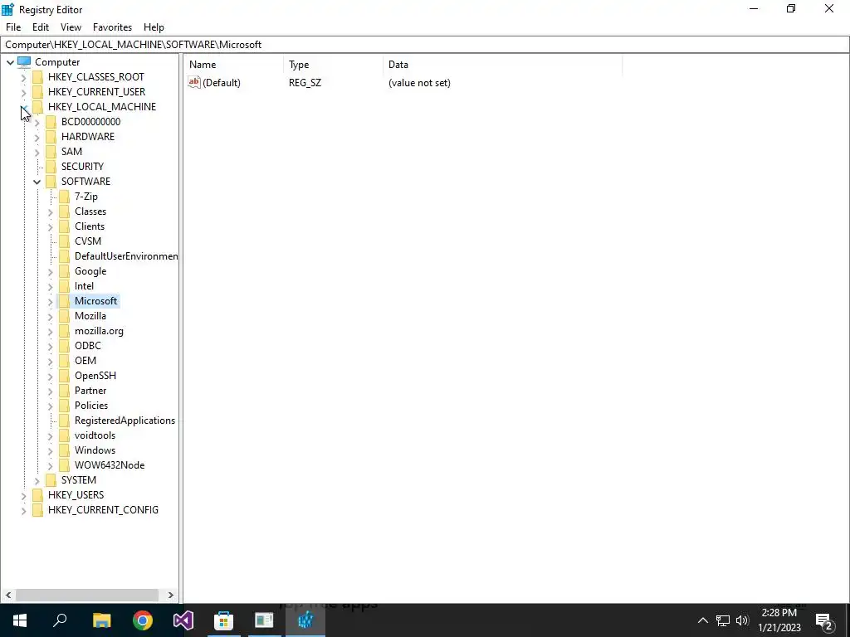
Task: Select the Intel key
Action: (84, 286)
